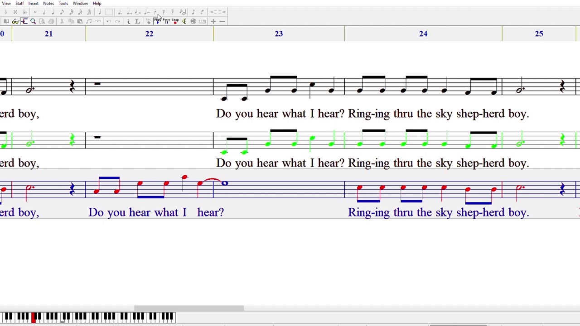The height and width of the screenshot is (326, 580).
Task: Click top staff lyric 'Do you hear what I hear?'
Action: tap(280, 114)
